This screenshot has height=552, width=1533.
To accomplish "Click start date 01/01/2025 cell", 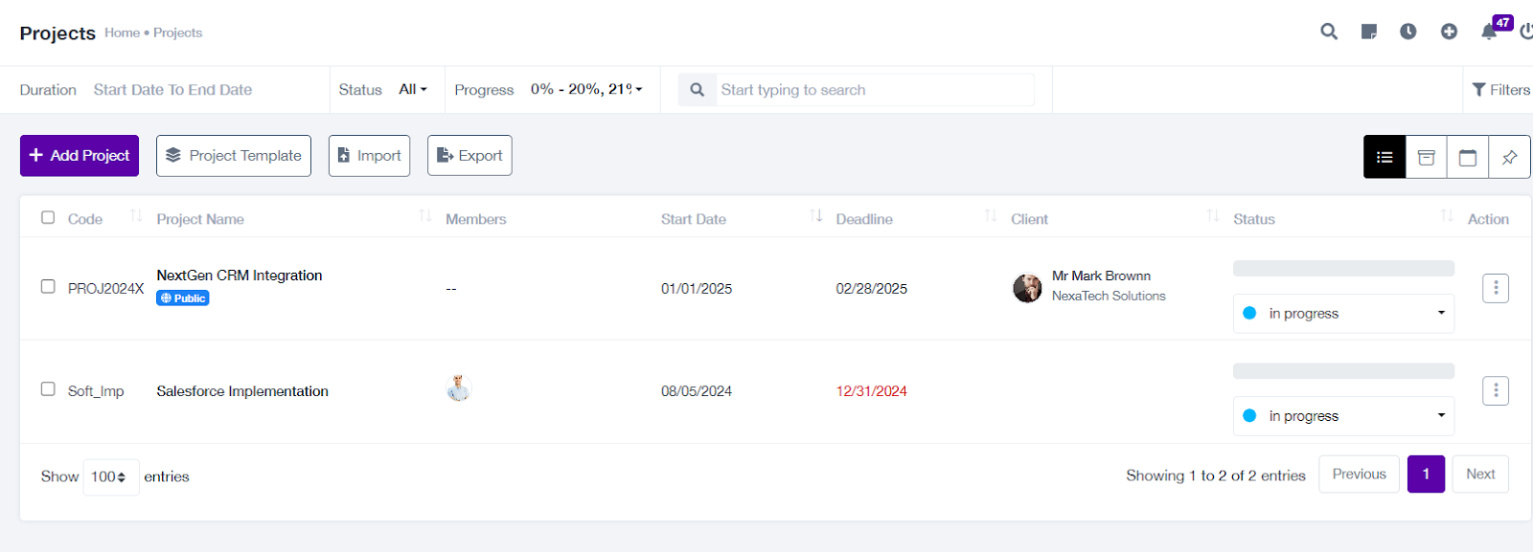I will click(x=697, y=289).
